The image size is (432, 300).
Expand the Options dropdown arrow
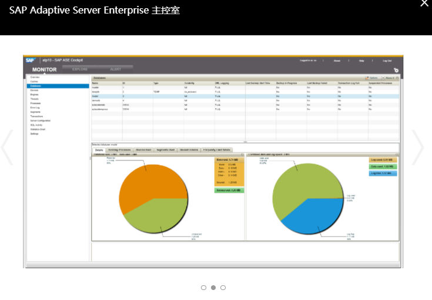383,78
